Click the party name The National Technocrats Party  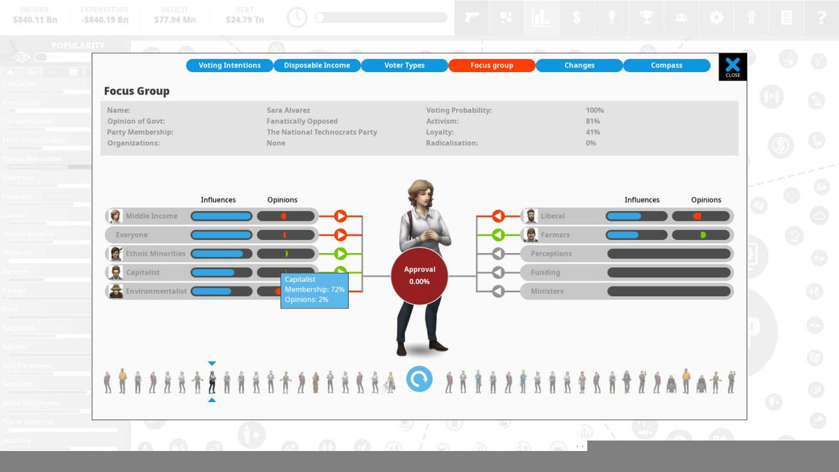[322, 132]
